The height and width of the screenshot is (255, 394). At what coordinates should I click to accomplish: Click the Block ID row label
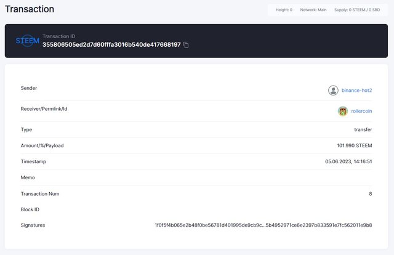pos(30,209)
